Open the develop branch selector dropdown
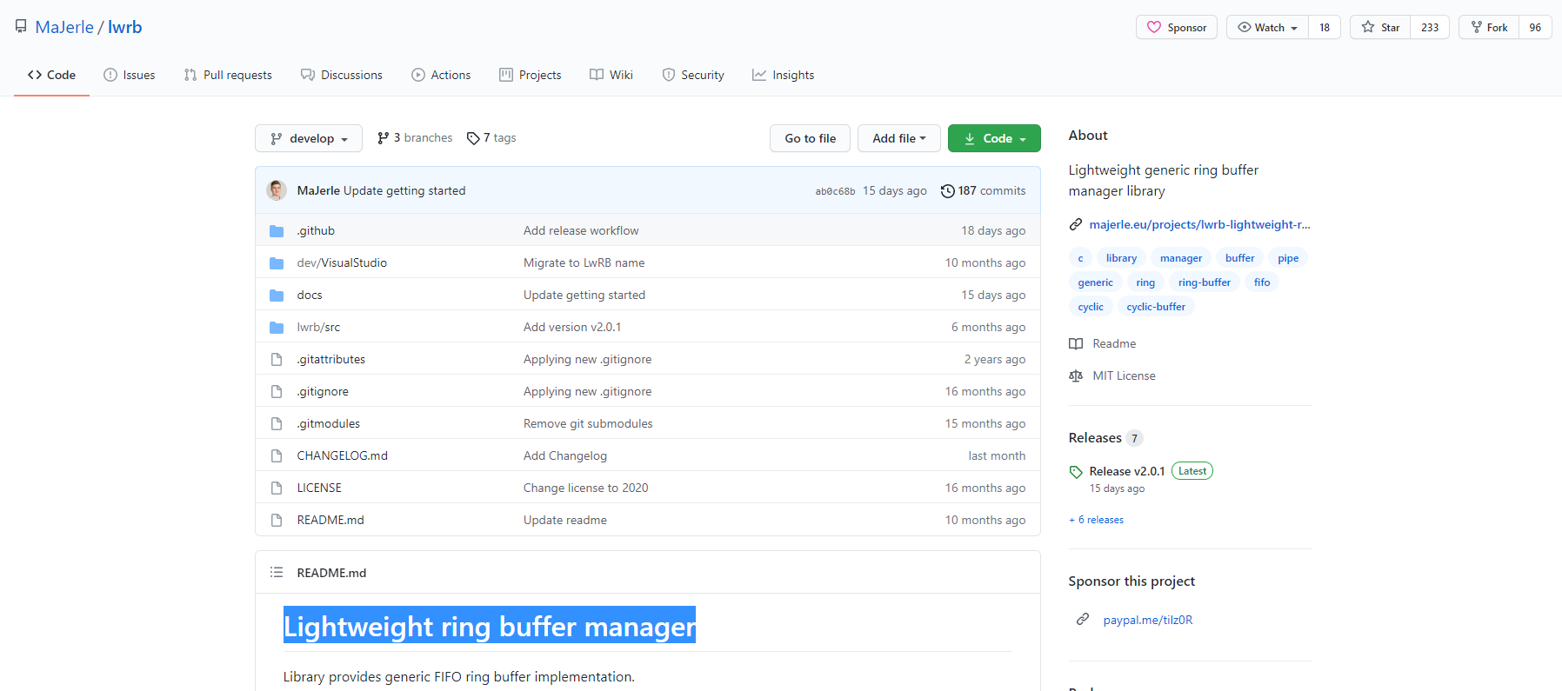1562x691 pixels. pyautogui.click(x=309, y=138)
